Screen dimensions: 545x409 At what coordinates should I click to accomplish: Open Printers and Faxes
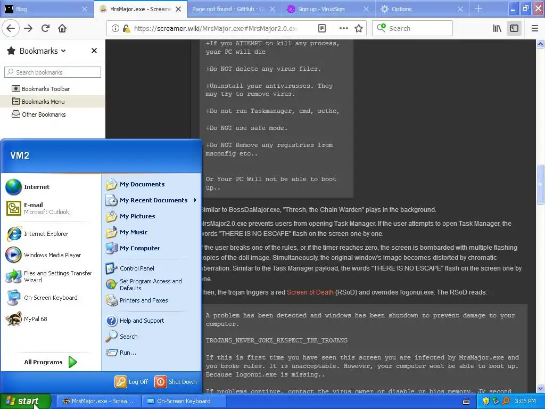coord(152,300)
